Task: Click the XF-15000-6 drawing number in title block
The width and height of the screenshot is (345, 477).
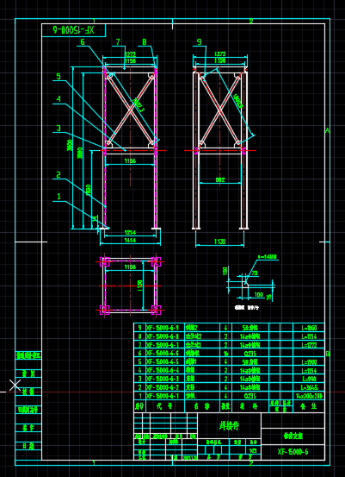Action: pyautogui.click(x=293, y=452)
